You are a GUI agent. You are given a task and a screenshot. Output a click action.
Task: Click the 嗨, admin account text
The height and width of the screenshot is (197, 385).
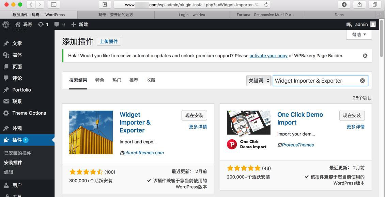tap(357, 24)
